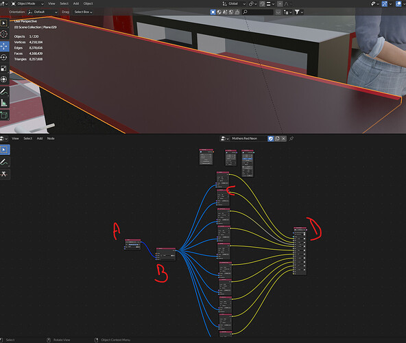Image resolution: width=406 pixels, height=343 pixels.
Task: Pick the Transform tool
Action: pos(4,80)
